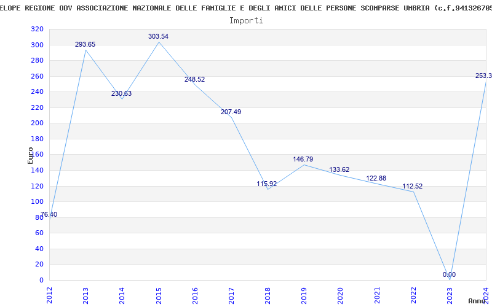The height and width of the screenshot is (307, 492).
Task: Click the 280 y-axis tick label
Action: [x=37, y=60]
